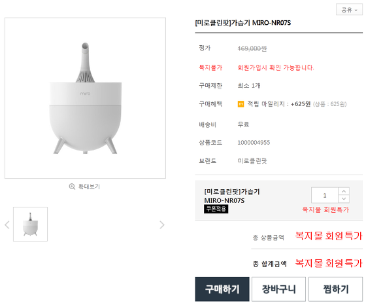Click the 찜하기 wishlist button
The width and height of the screenshot is (366, 305).
[335, 289]
